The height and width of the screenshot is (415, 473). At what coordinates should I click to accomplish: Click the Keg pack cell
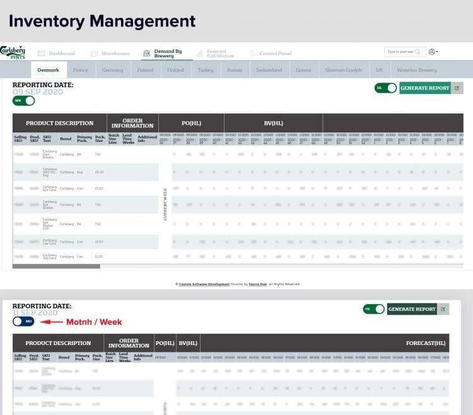pyautogui.click(x=79, y=172)
